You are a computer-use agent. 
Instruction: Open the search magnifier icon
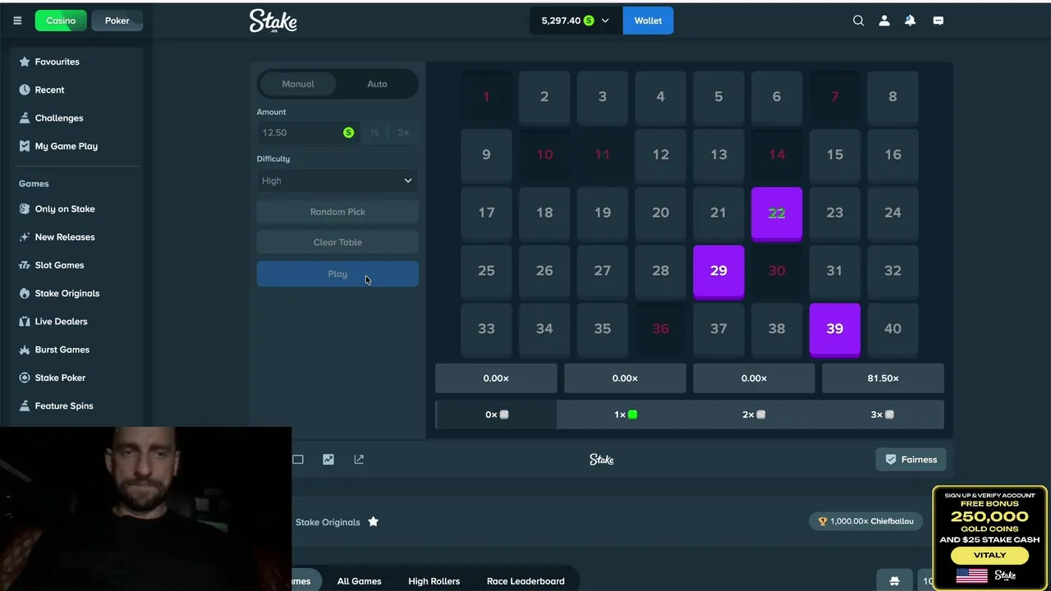[858, 21]
